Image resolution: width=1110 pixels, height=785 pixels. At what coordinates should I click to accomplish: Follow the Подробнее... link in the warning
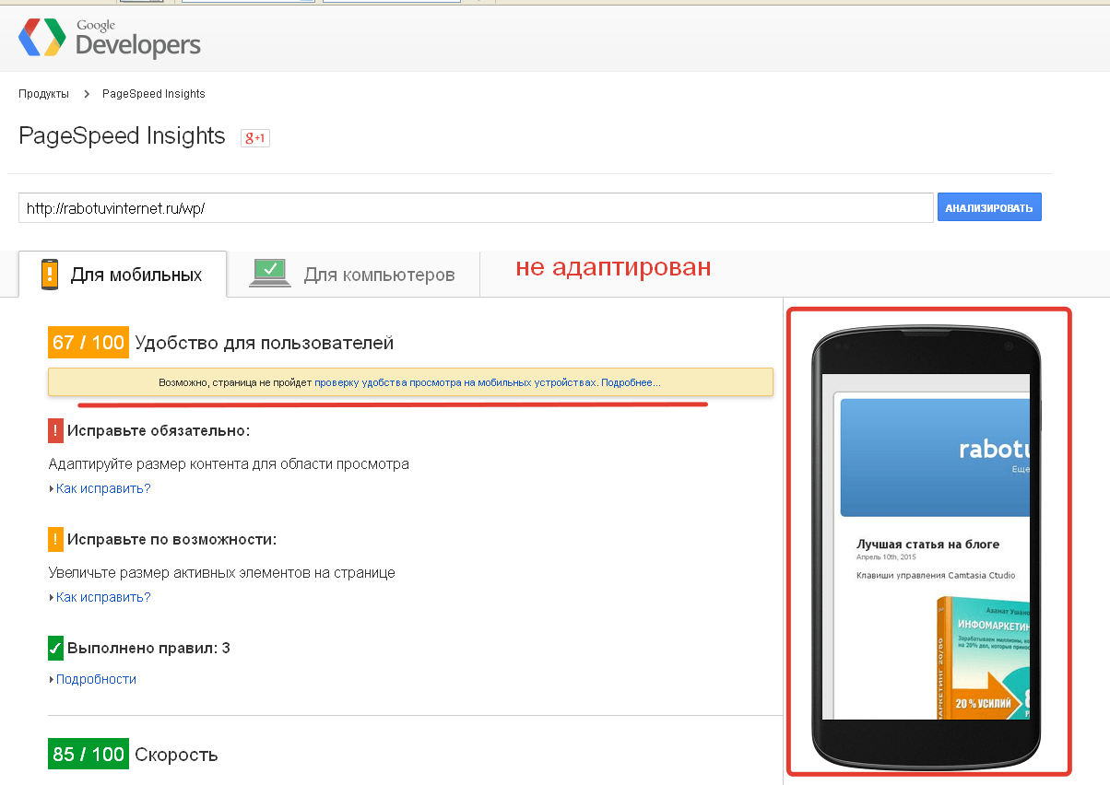(x=631, y=381)
